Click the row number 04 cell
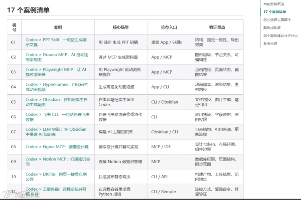Image resolution: width=301 pixels, height=200 pixels. pyautogui.click(x=14, y=87)
